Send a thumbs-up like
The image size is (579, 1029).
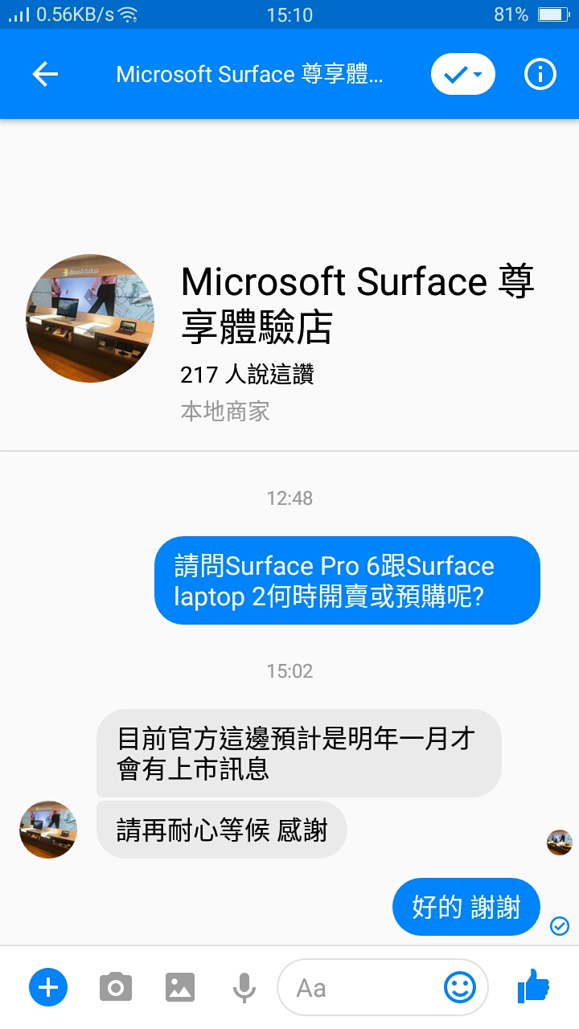[532, 986]
